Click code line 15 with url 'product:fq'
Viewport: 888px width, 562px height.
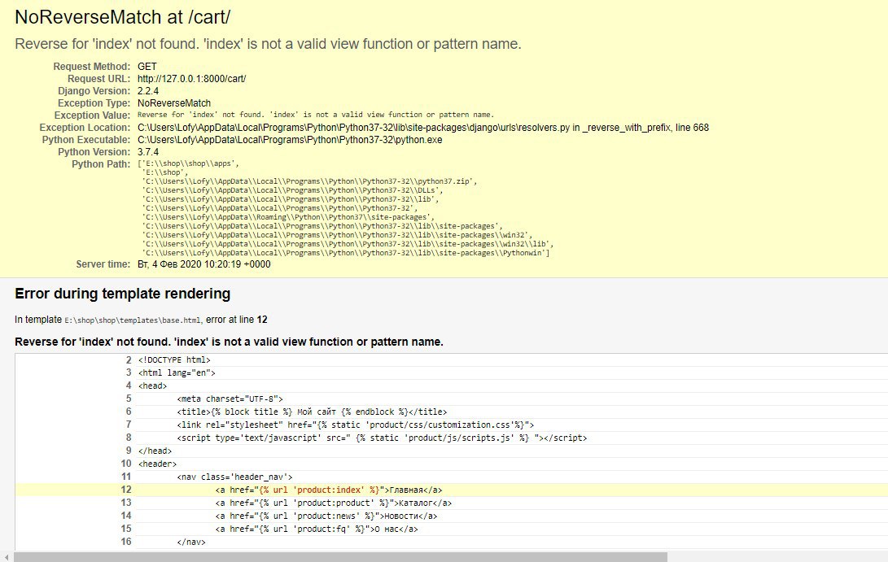[x=317, y=529]
